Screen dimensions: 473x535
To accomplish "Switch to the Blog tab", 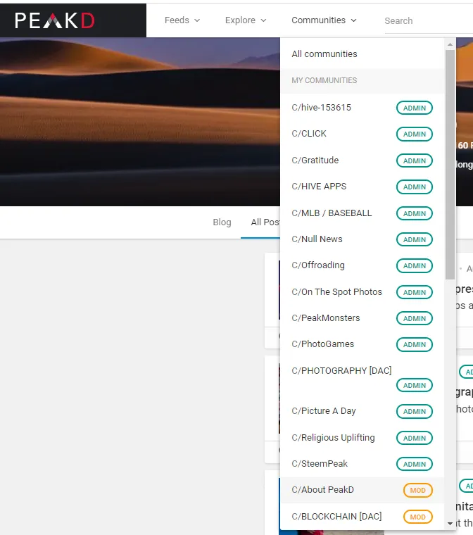I will click(x=222, y=222).
